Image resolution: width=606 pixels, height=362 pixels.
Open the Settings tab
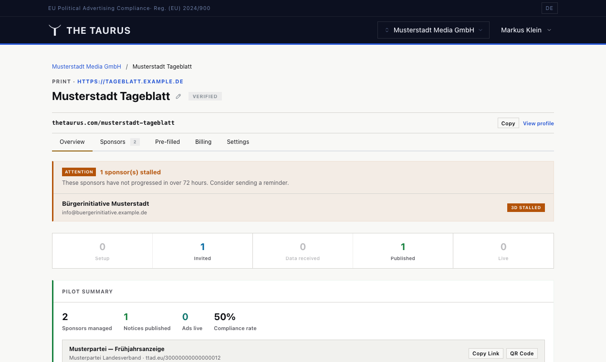pos(238,142)
